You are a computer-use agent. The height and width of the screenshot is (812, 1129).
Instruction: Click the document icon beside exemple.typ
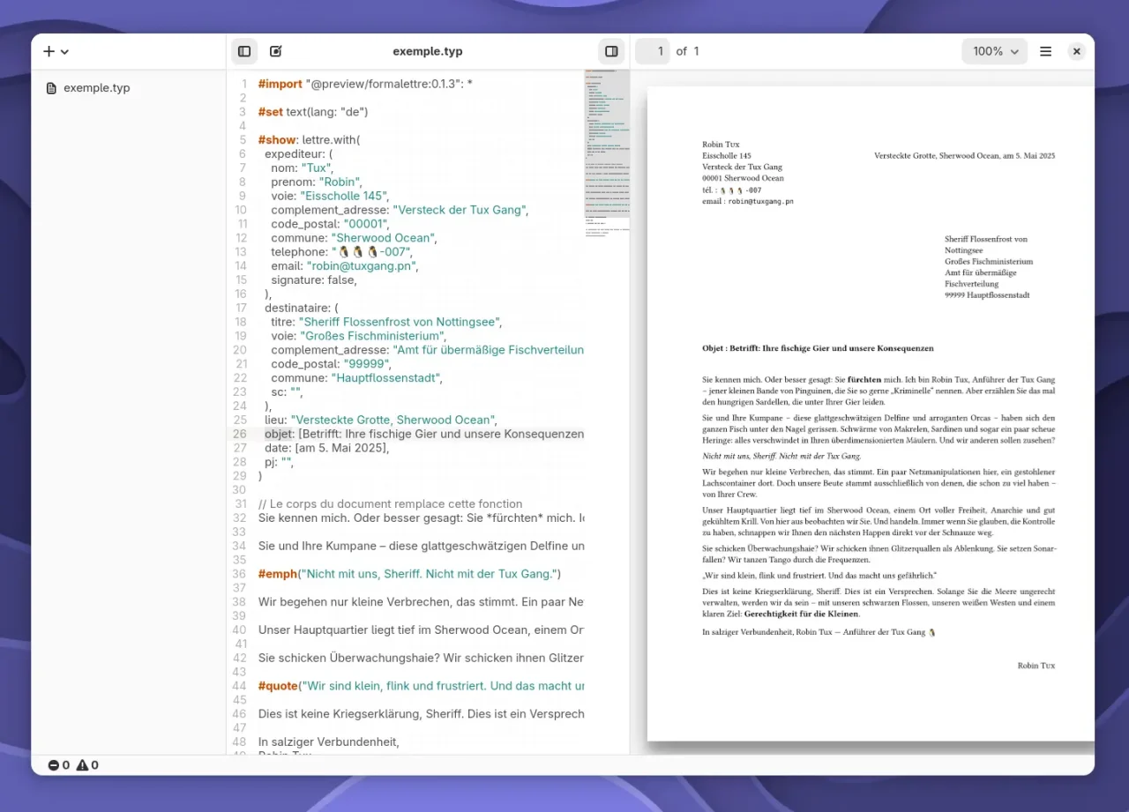click(x=51, y=88)
